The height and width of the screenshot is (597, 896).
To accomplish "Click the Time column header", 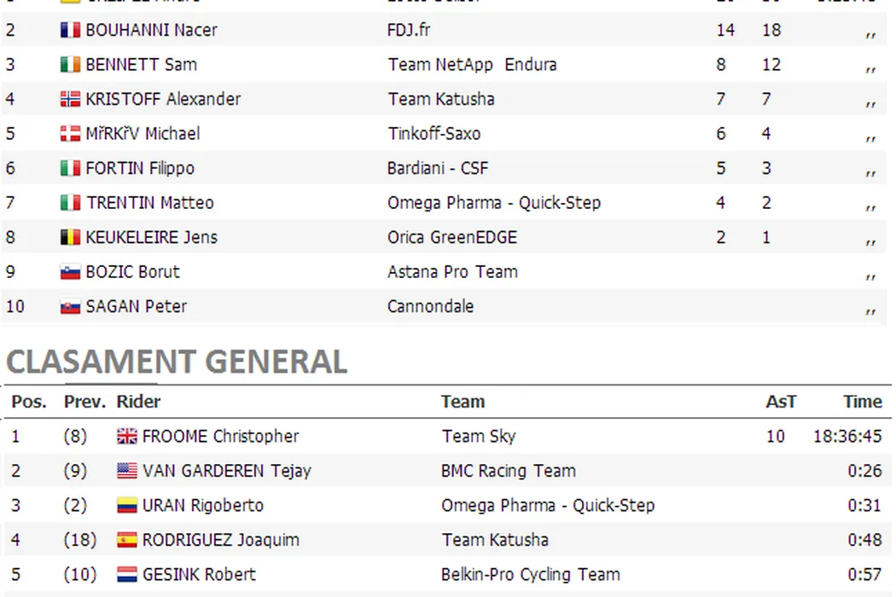I will pyautogui.click(x=862, y=402).
